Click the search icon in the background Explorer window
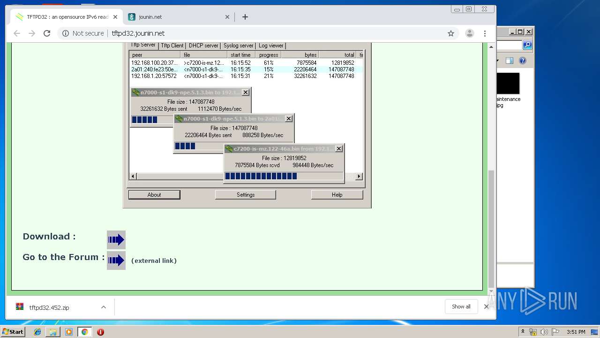The image size is (600, 338). [527, 45]
